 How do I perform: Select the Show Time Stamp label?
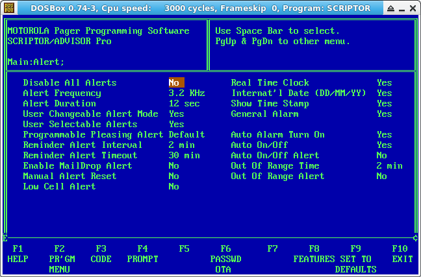(270, 104)
